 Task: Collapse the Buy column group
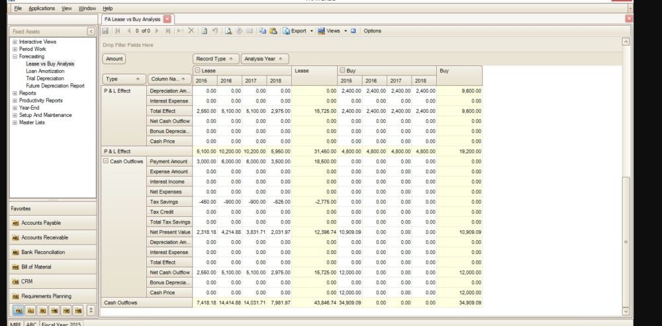(x=342, y=70)
